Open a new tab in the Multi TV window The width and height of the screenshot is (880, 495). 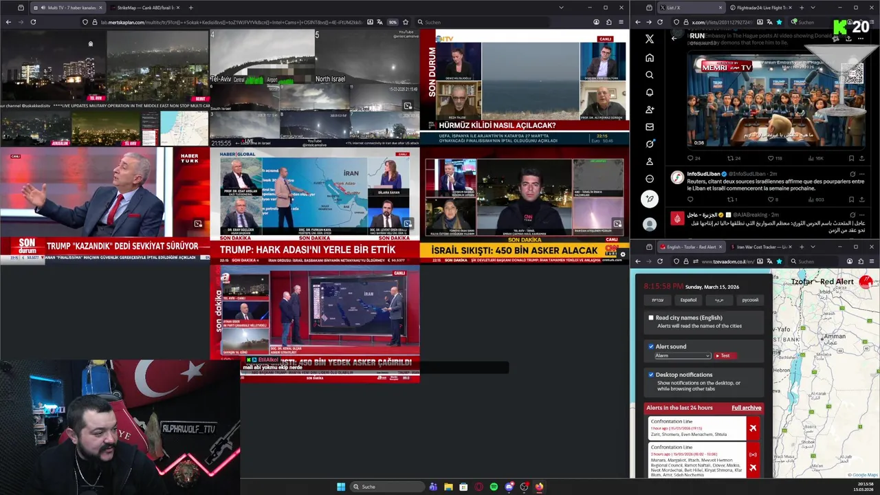click(x=190, y=8)
